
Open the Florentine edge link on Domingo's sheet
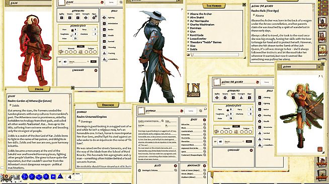204,141
